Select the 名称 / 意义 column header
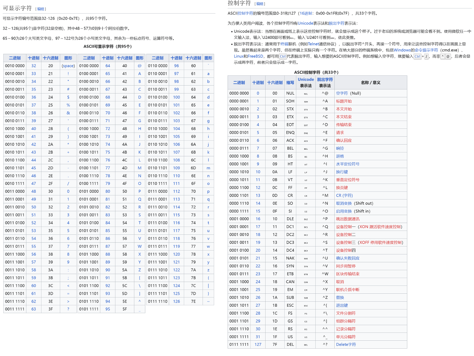The height and width of the screenshot is (356, 474). (x=371, y=82)
